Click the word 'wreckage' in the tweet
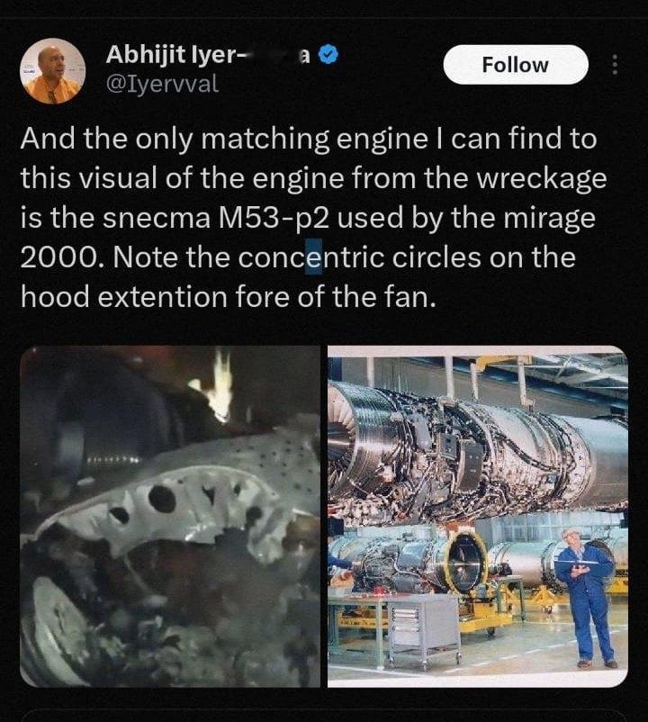 tap(541, 178)
